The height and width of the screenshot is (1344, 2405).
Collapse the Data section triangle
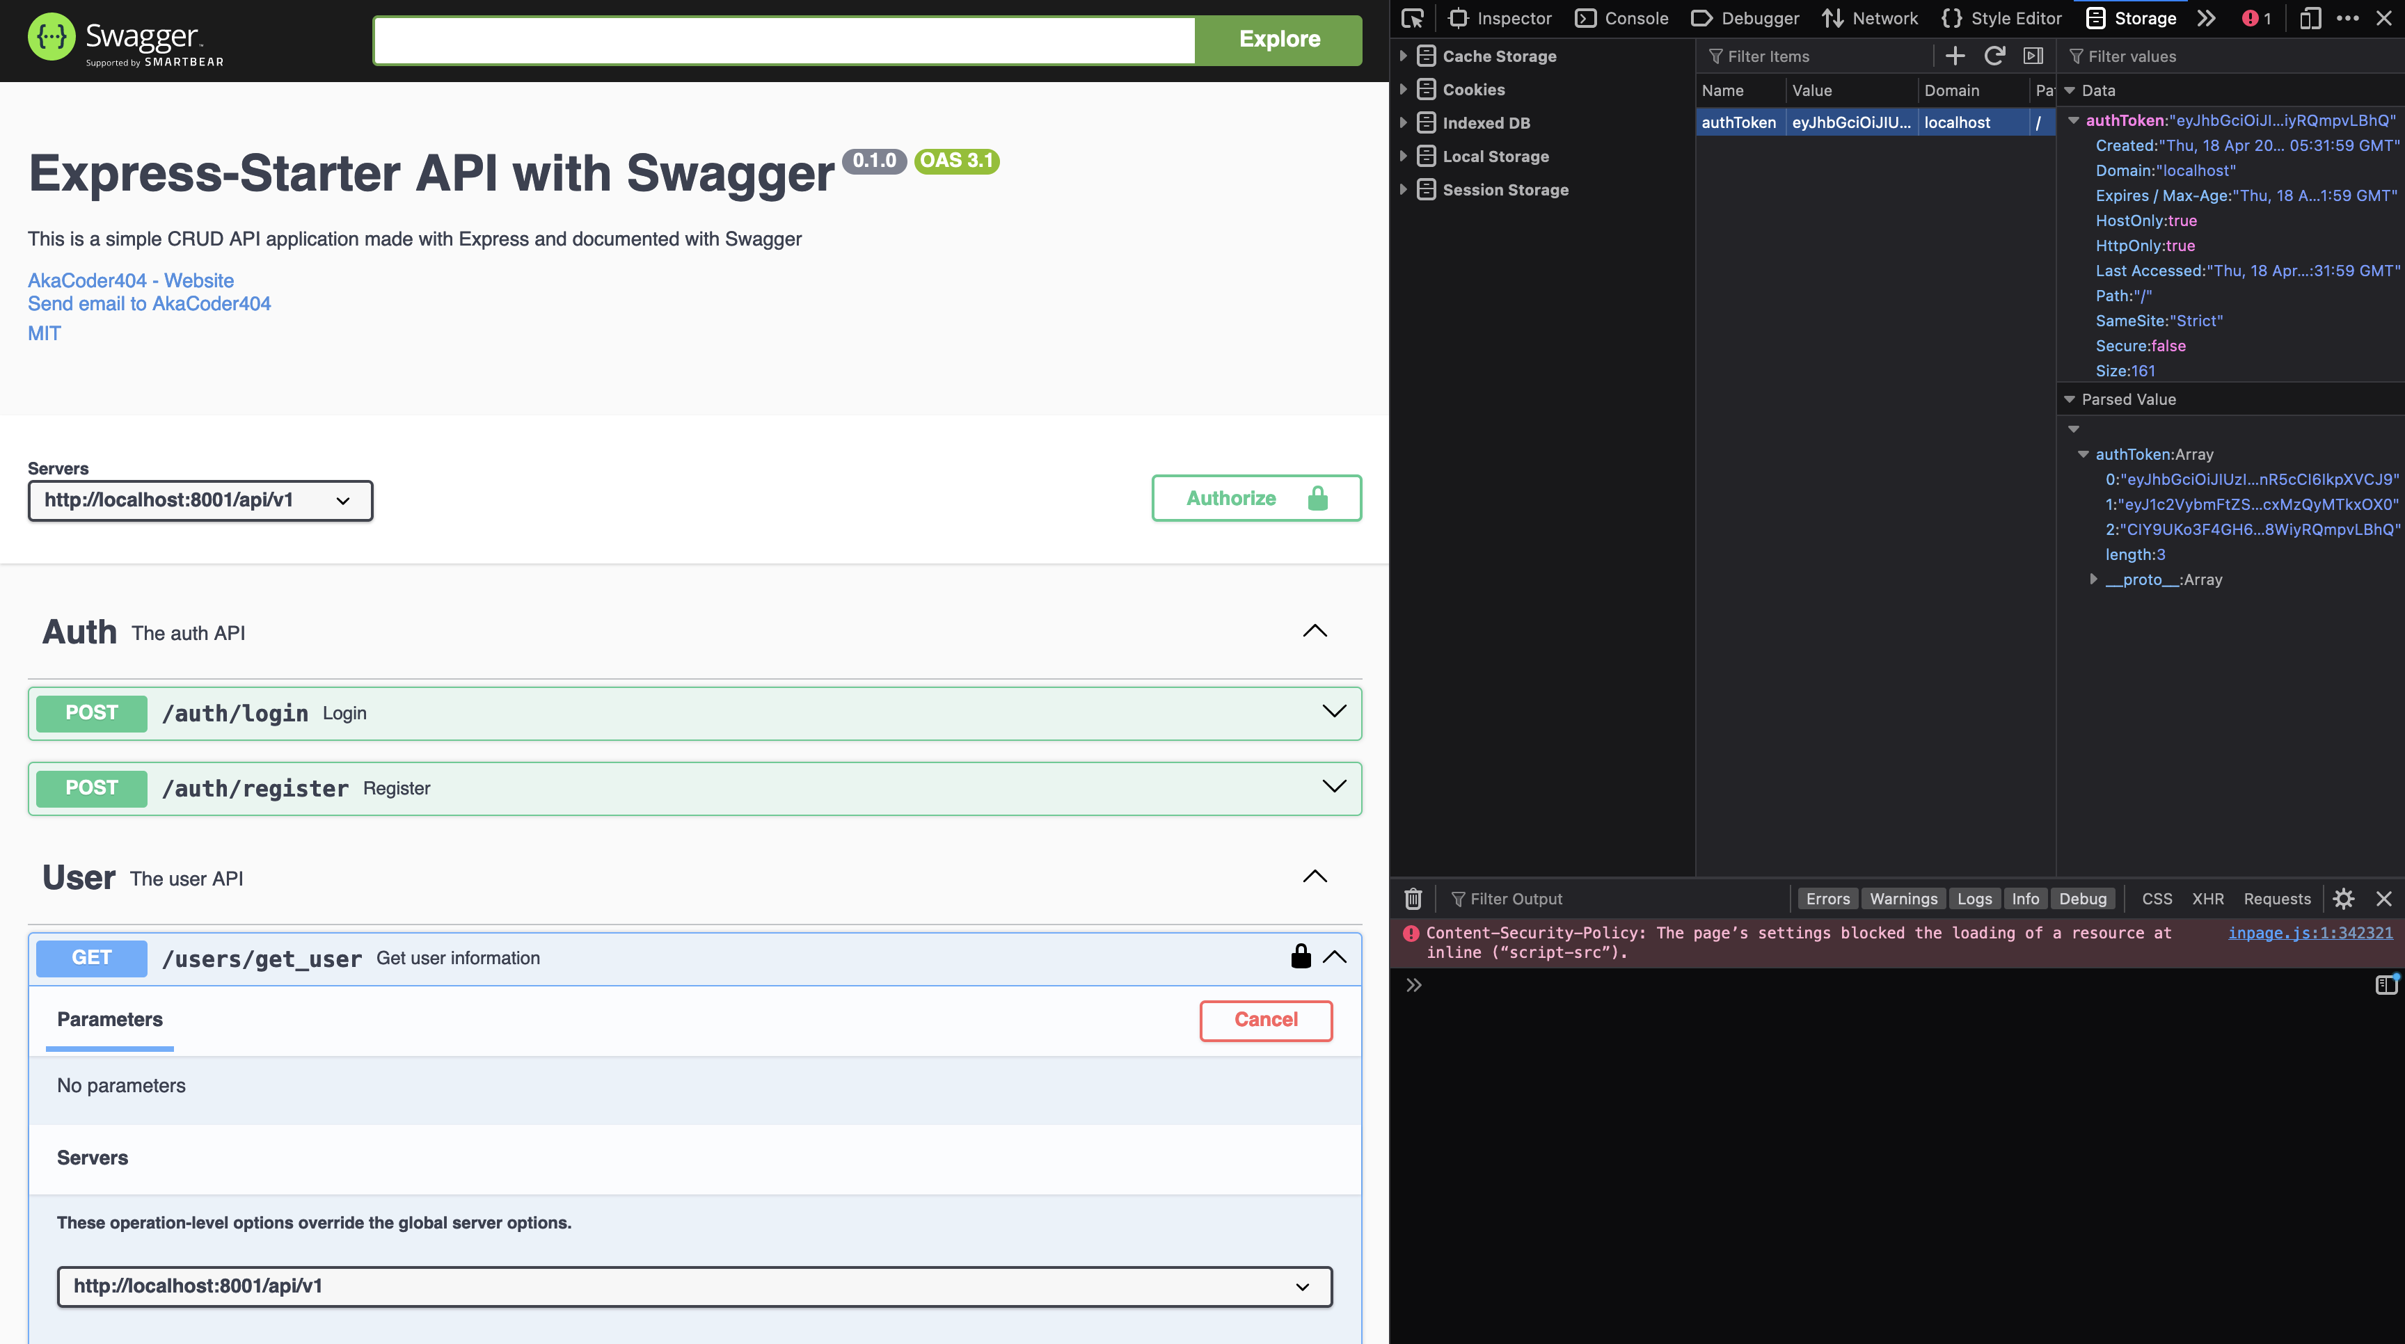(x=2069, y=90)
